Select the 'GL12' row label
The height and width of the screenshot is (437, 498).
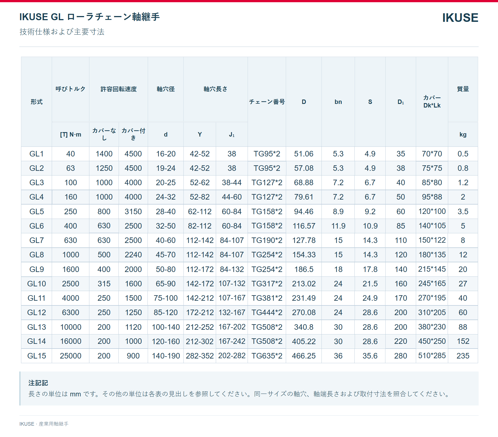coord(37,313)
